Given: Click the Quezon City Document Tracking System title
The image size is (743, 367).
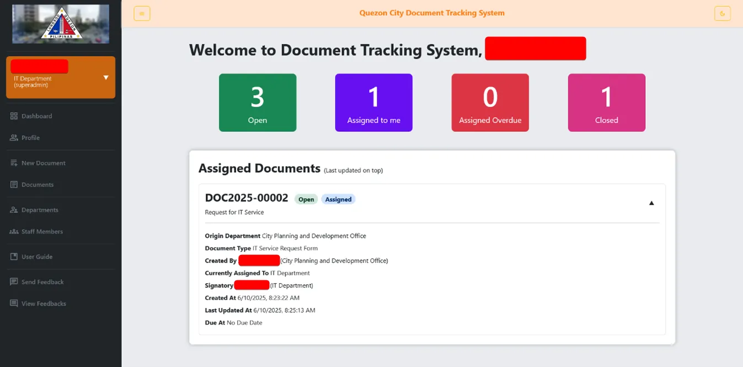Looking at the screenshot, I should [432, 13].
